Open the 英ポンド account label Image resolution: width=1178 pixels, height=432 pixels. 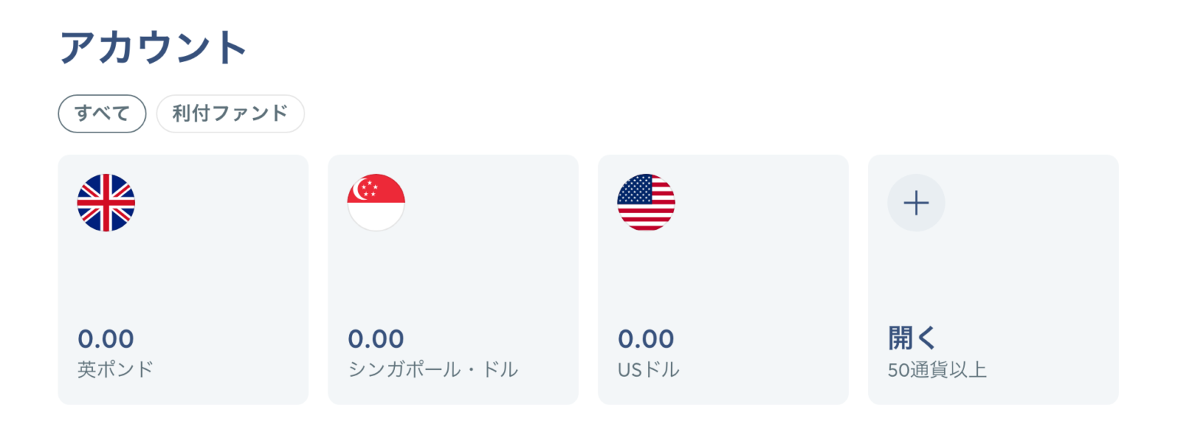116,370
